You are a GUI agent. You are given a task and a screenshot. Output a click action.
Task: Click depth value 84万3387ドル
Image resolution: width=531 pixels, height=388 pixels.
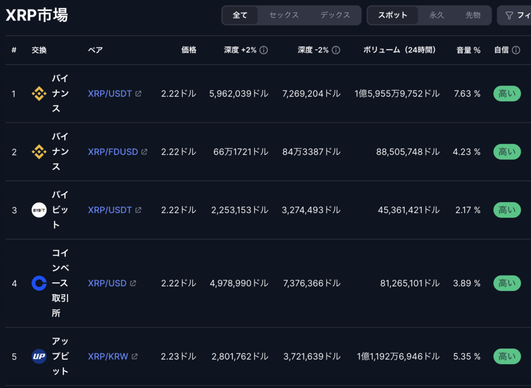[x=311, y=152]
